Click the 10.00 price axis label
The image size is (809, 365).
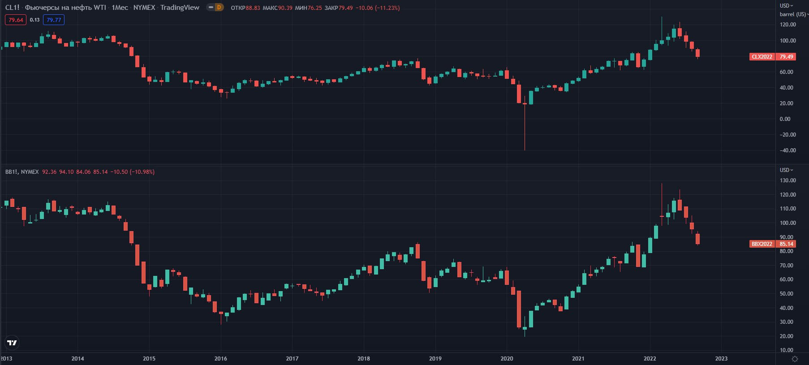tap(787, 350)
